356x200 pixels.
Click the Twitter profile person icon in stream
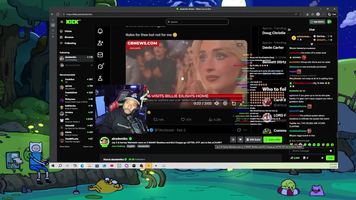[100, 79]
